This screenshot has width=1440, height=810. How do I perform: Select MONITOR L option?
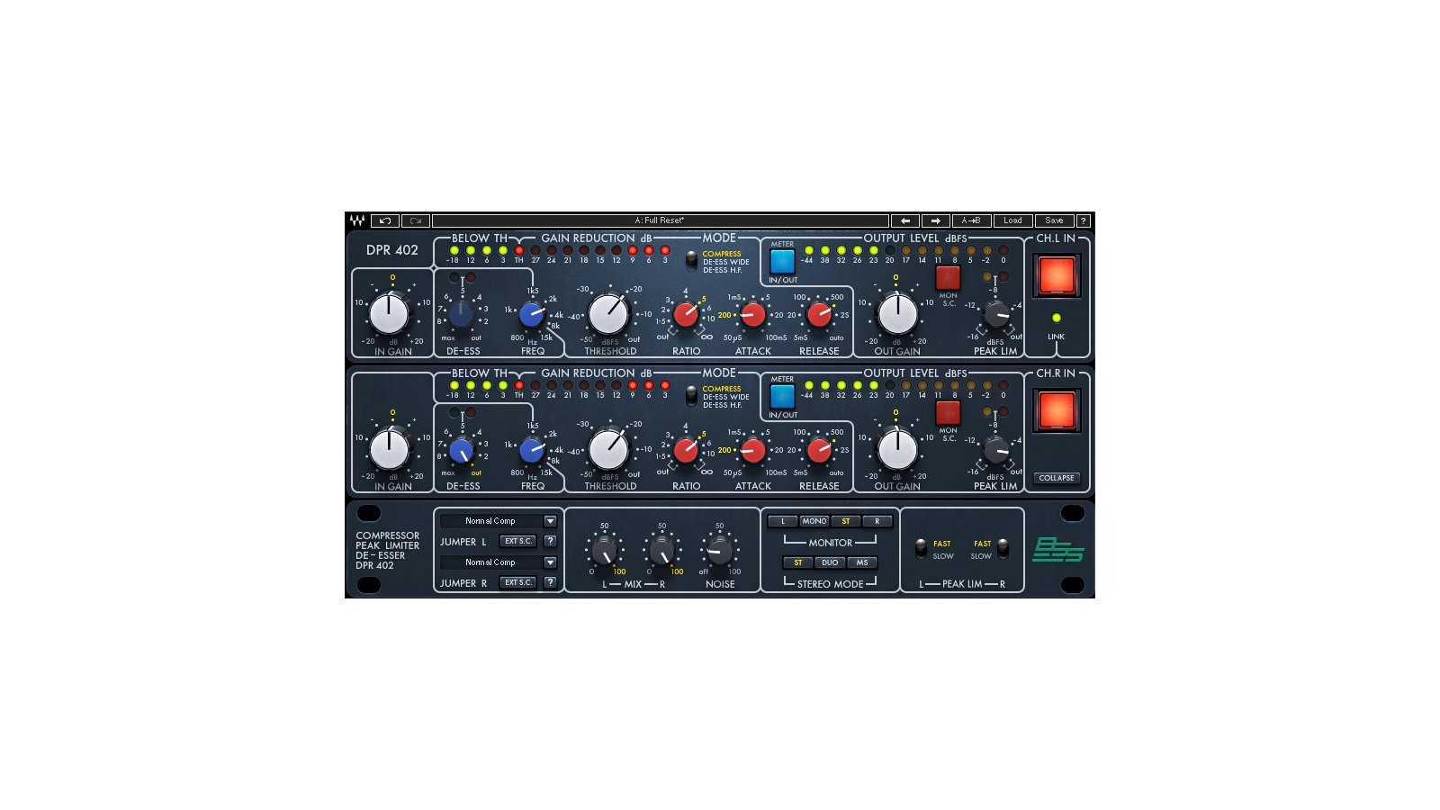(x=783, y=521)
